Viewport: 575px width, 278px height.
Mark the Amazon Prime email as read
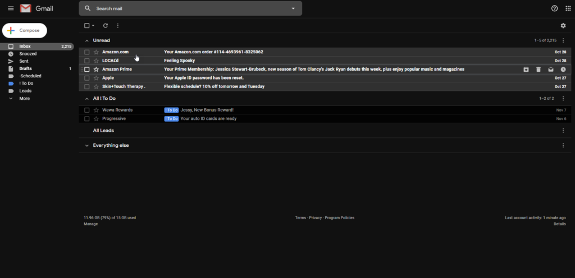click(551, 69)
